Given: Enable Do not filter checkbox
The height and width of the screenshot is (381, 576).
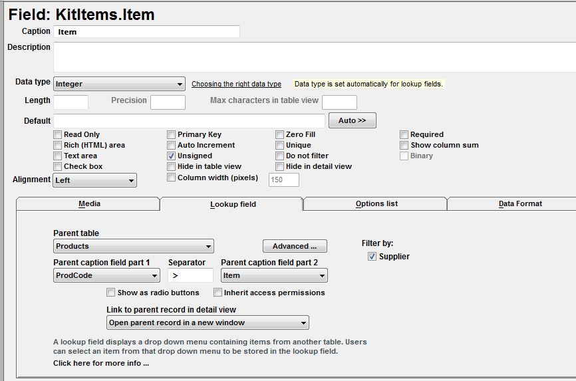Looking at the screenshot, I should point(279,156).
